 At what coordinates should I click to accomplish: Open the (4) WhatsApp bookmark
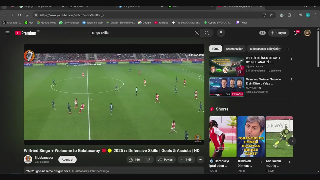(x=69, y=22)
